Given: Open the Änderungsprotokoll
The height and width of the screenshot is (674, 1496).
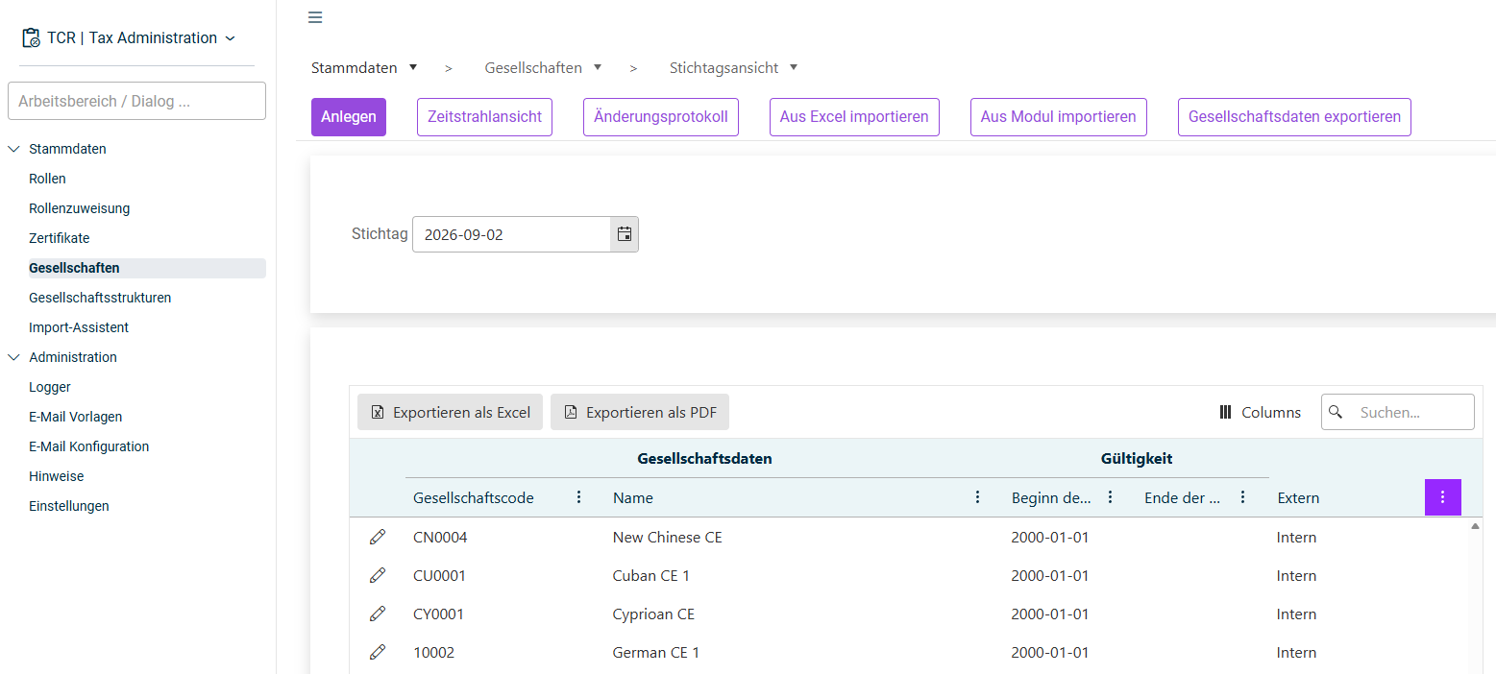Looking at the screenshot, I should click(661, 117).
